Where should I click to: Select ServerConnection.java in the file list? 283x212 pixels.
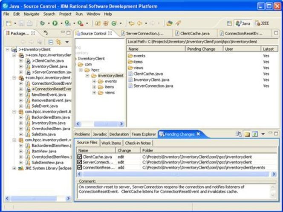pos(151,86)
